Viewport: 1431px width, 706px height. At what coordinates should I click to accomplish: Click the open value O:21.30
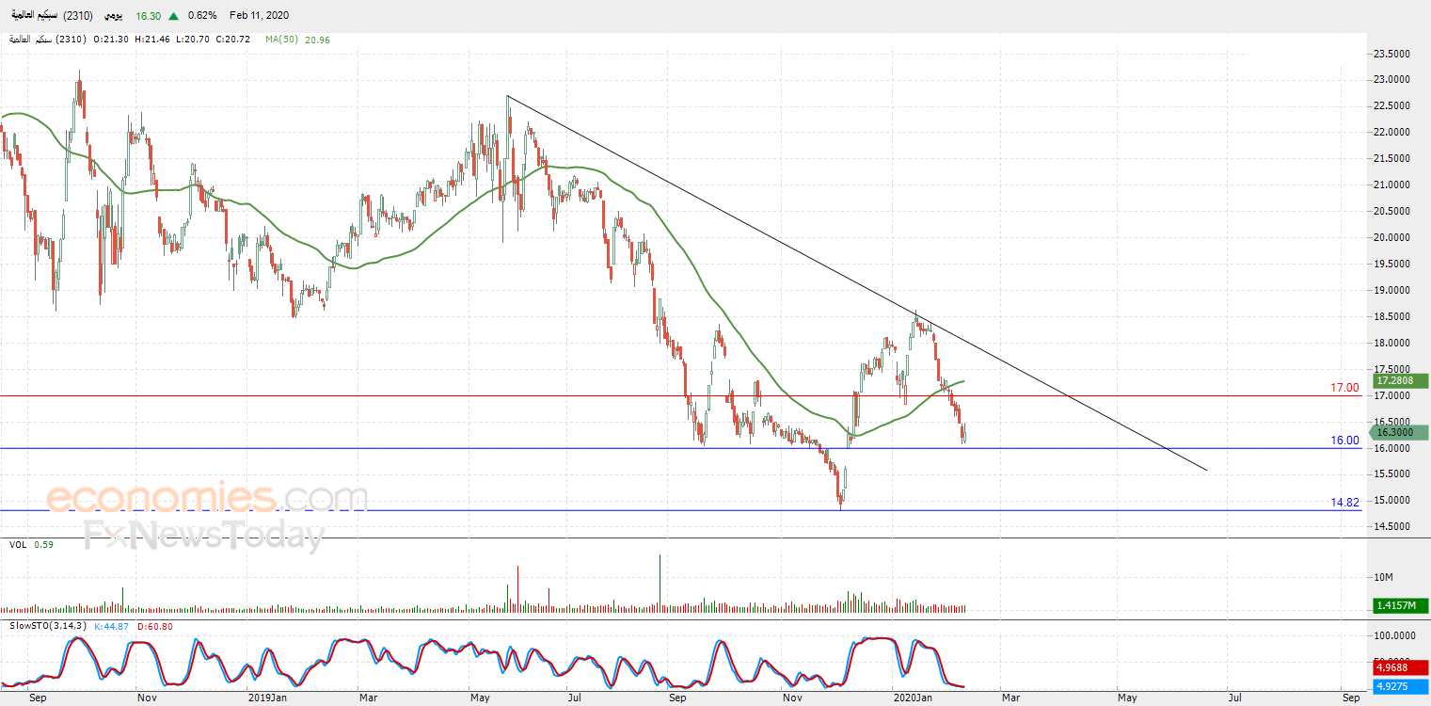point(112,40)
